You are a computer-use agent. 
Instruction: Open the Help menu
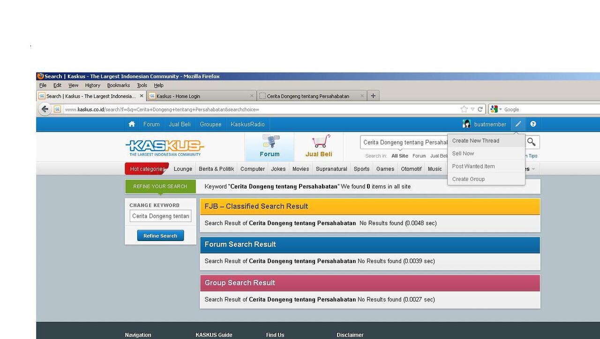click(x=158, y=85)
